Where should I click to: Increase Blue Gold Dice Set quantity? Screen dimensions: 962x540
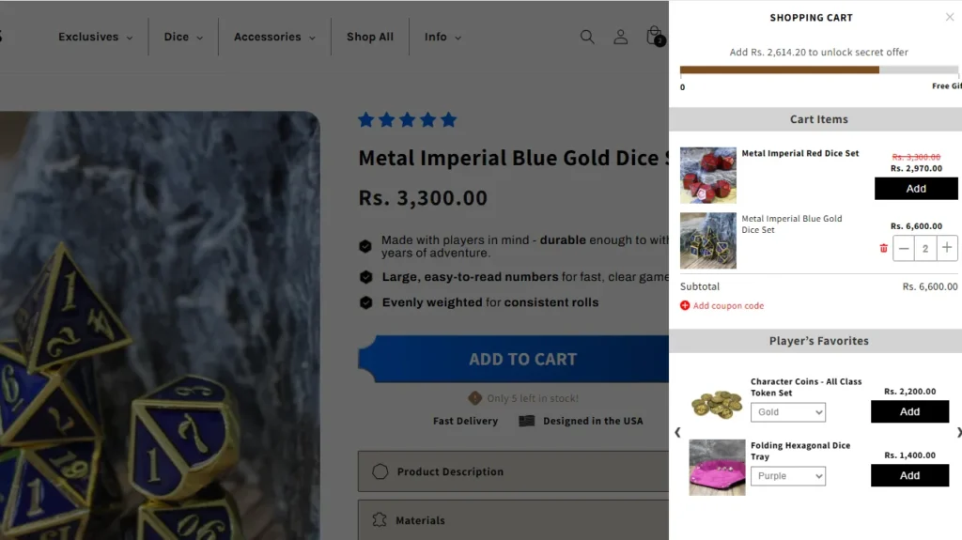[x=947, y=248]
